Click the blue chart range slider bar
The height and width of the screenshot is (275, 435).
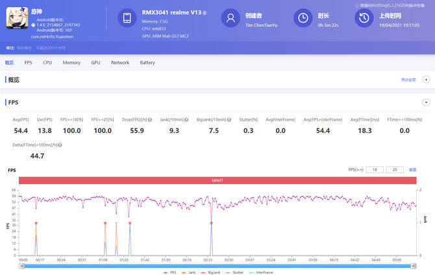point(217,266)
